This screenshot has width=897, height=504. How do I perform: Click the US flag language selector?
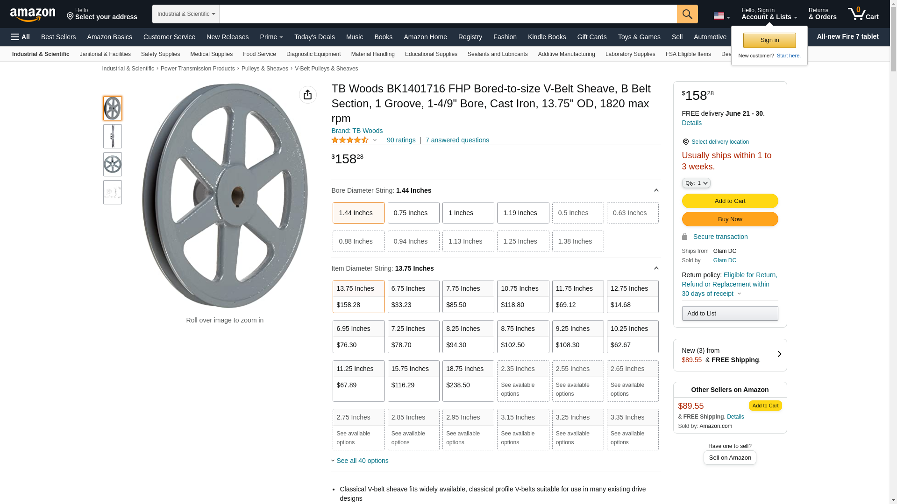click(x=721, y=16)
